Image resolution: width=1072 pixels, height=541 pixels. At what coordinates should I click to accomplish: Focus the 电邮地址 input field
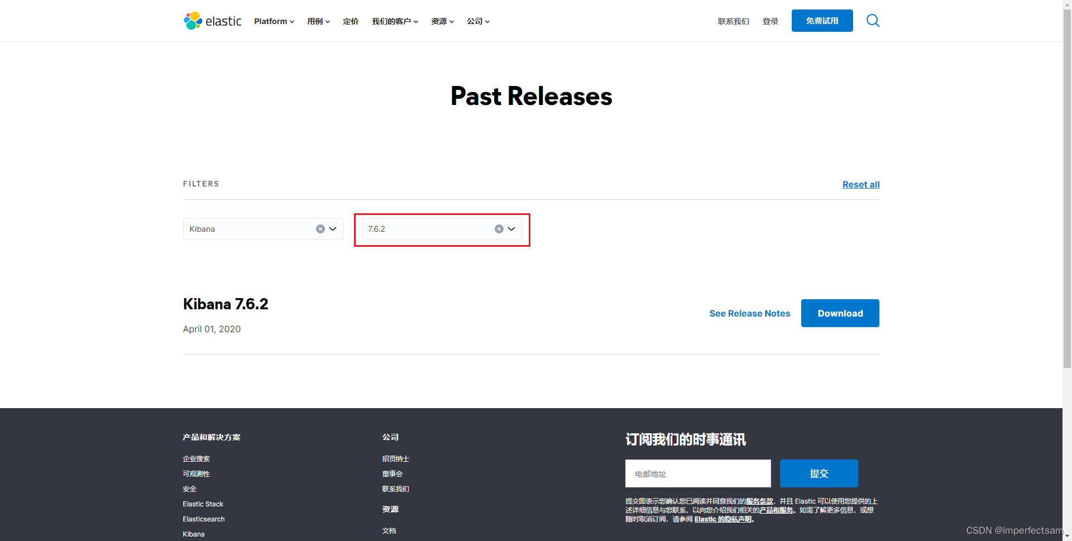coord(698,473)
